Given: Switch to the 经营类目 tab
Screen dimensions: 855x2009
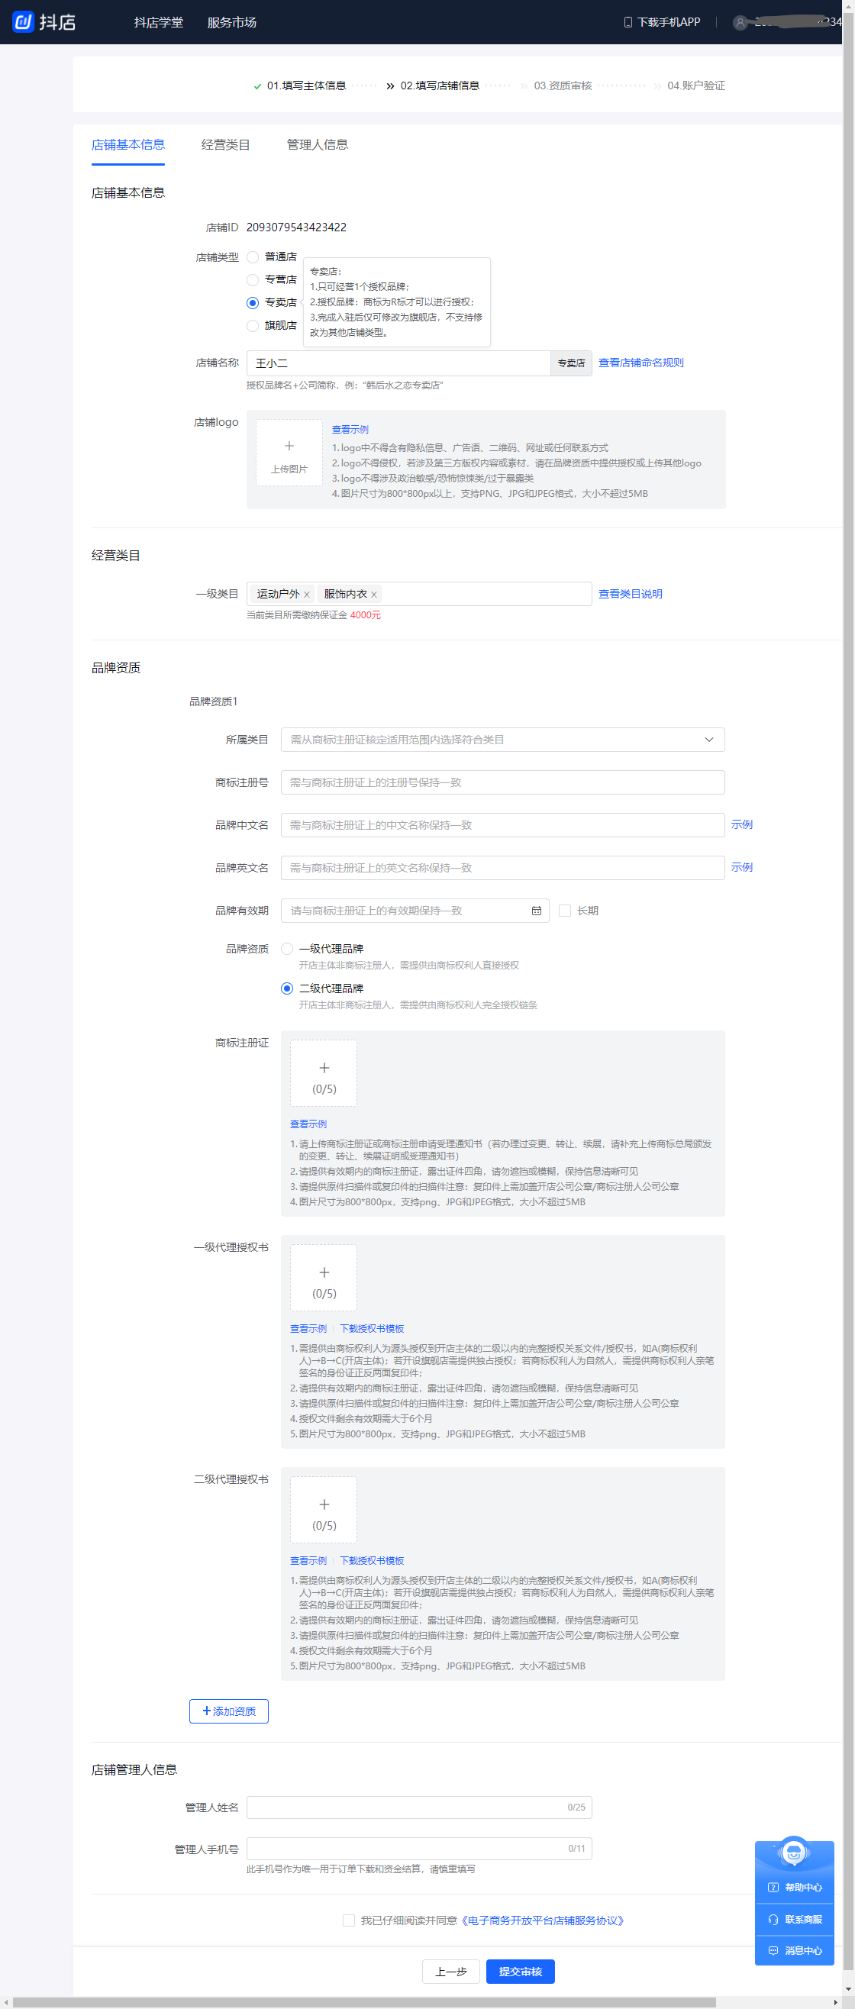Looking at the screenshot, I should pyautogui.click(x=225, y=145).
